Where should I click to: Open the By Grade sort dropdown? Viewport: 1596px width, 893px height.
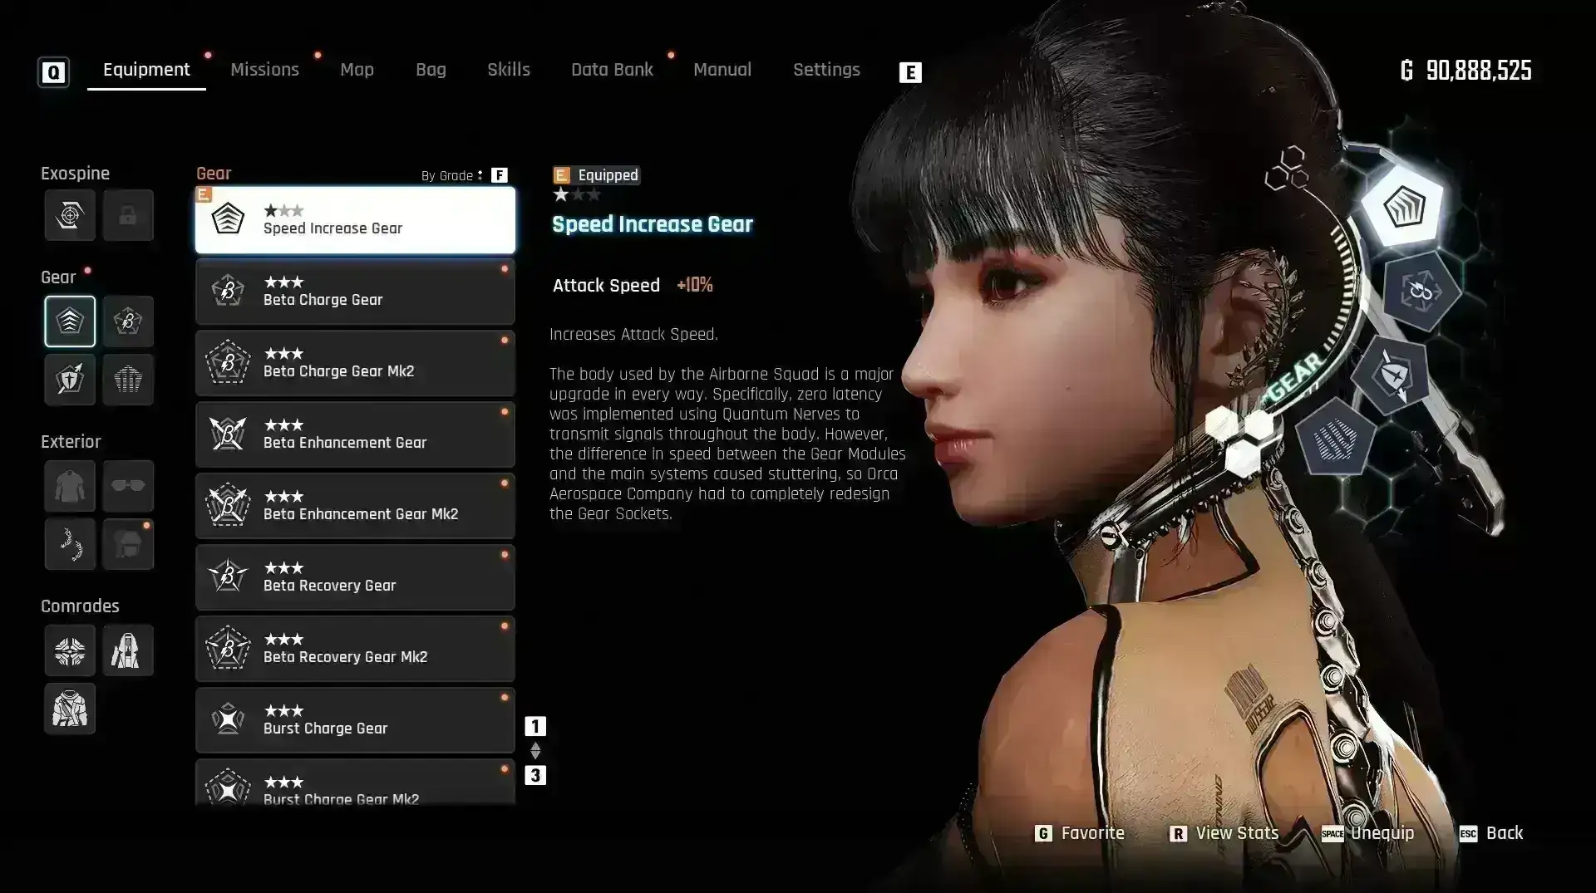(x=452, y=175)
